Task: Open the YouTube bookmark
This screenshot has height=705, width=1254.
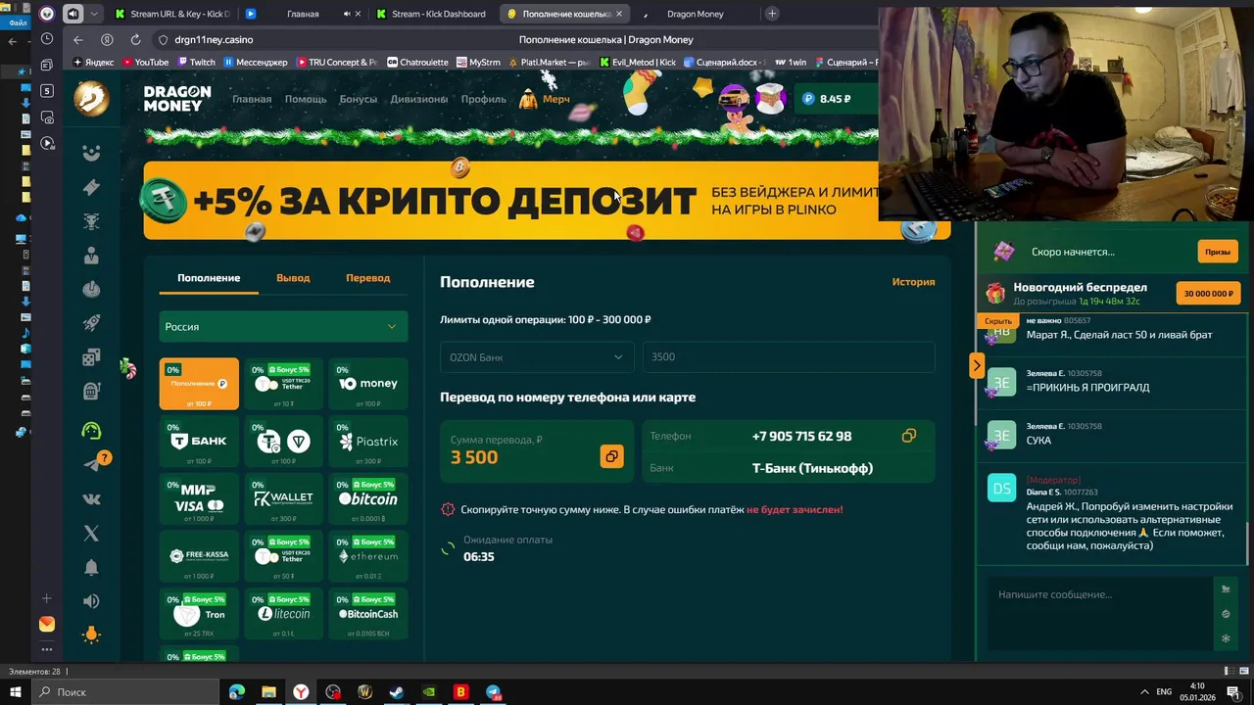Action: [x=145, y=62]
